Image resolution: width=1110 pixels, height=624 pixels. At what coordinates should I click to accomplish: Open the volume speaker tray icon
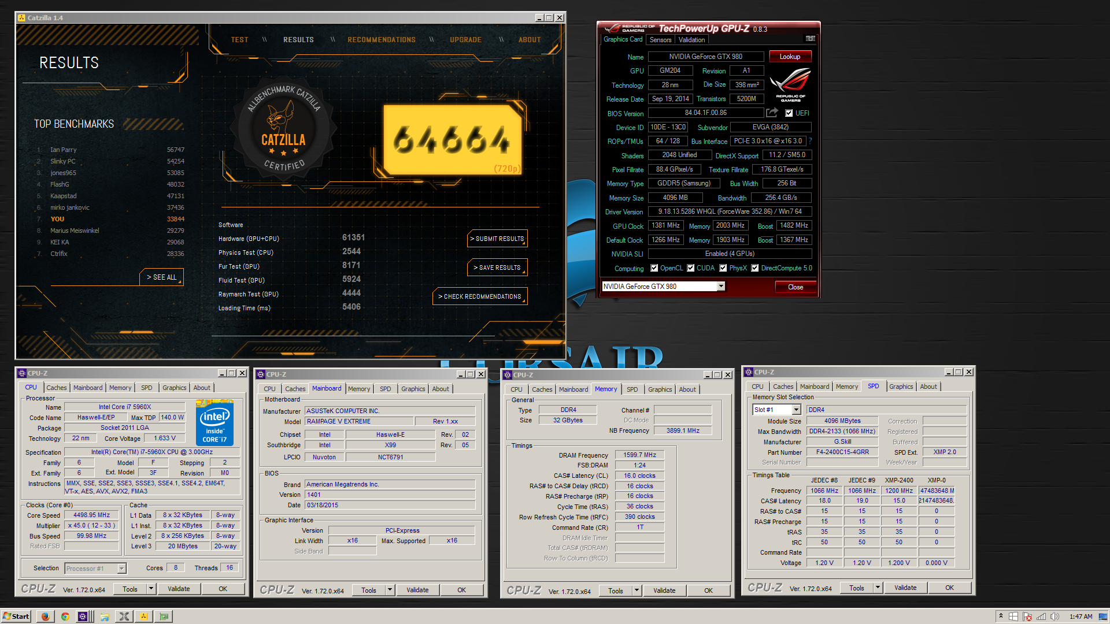1054,616
